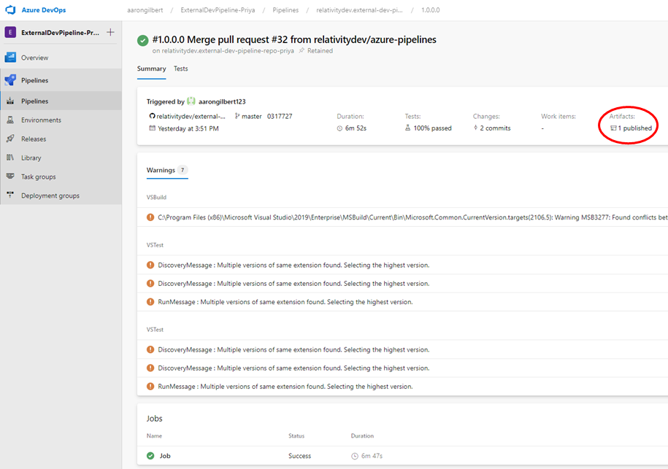The height and width of the screenshot is (469, 668).
Task: Click the artifact box icon by 1 published
Action: tap(613, 128)
